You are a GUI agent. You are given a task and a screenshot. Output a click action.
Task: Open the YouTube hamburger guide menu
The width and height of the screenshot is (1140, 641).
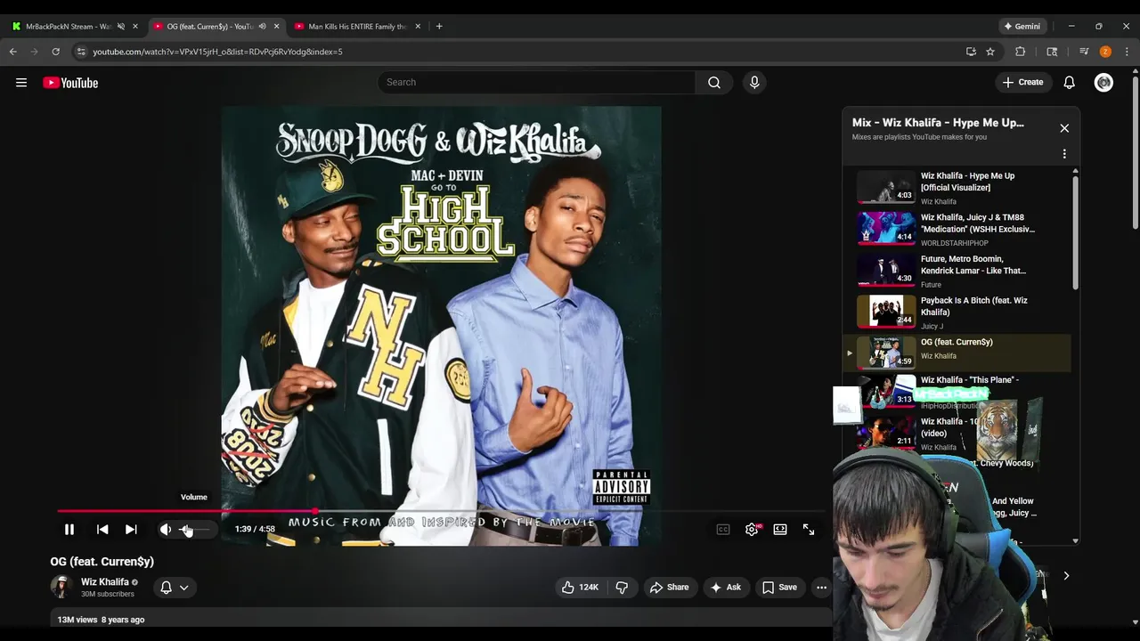[x=21, y=83]
